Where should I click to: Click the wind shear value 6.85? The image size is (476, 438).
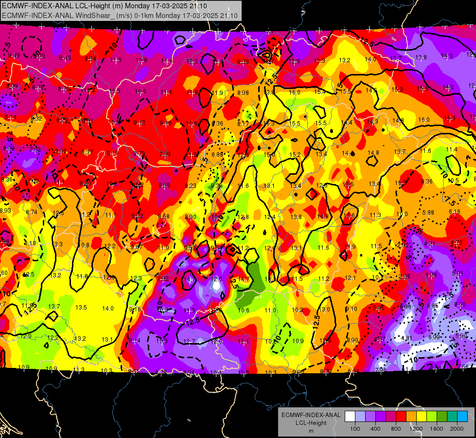click(x=433, y=306)
